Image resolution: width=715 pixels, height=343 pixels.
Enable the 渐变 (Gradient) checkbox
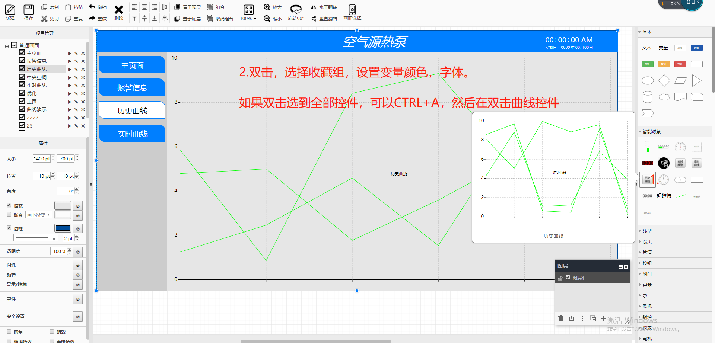tap(9, 215)
